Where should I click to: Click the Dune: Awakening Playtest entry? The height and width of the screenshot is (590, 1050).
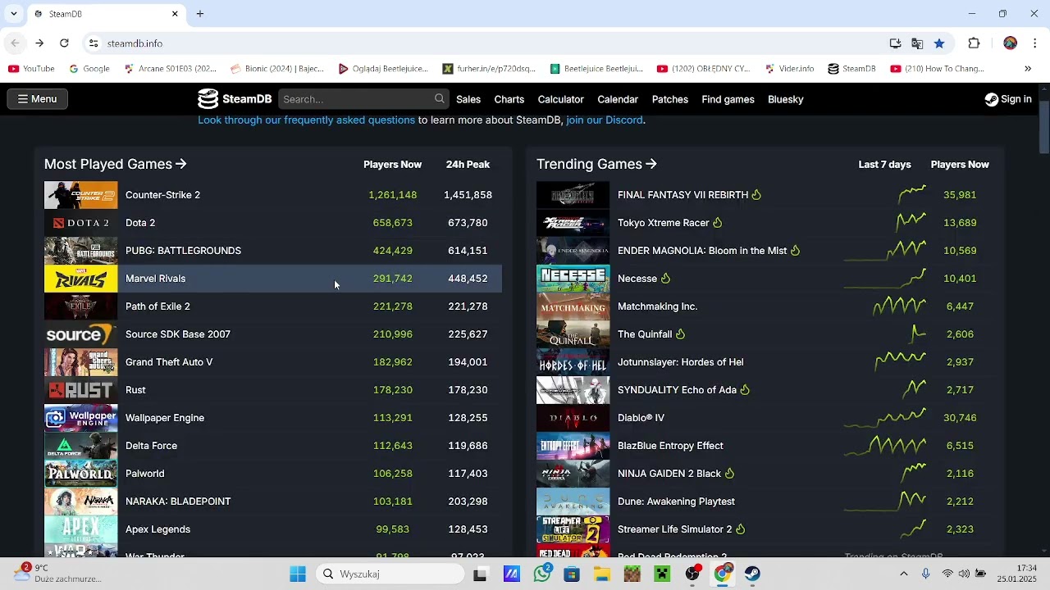tap(676, 501)
